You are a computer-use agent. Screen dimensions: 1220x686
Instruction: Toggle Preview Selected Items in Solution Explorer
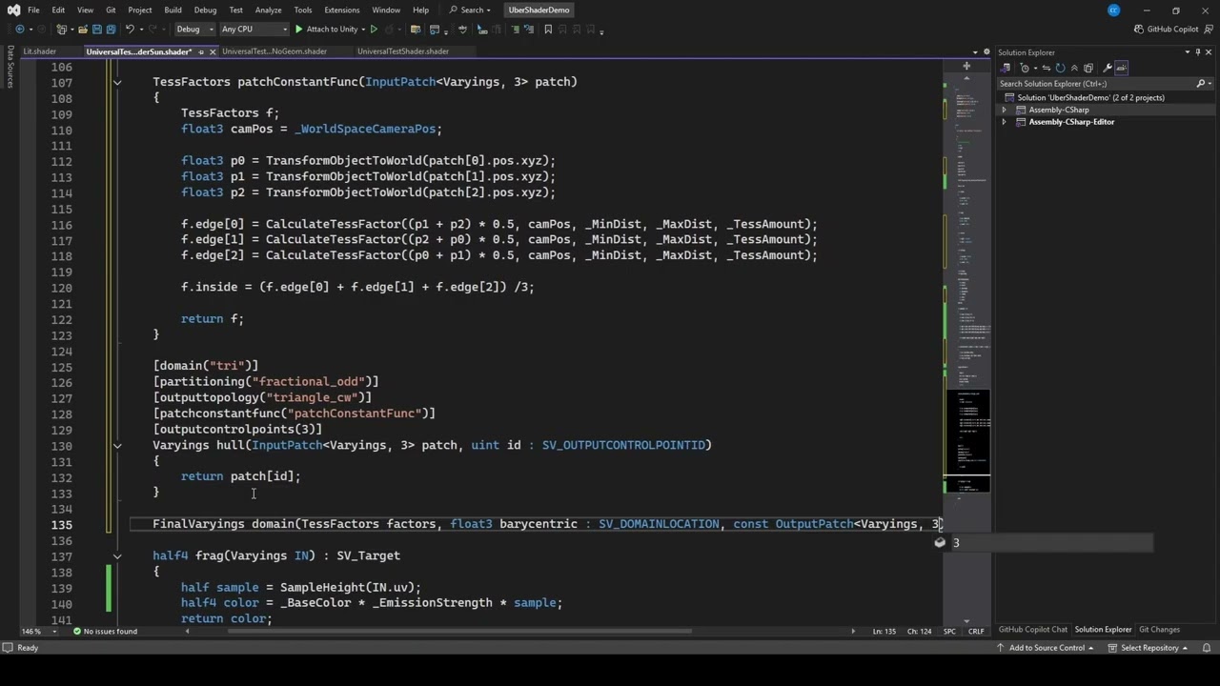pyautogui.click(x=1122, y=68)
